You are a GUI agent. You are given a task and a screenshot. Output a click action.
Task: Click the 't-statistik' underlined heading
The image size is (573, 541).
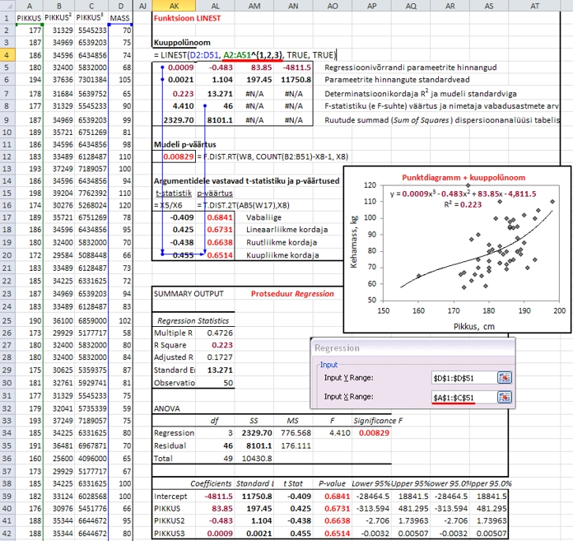(174, 193)
